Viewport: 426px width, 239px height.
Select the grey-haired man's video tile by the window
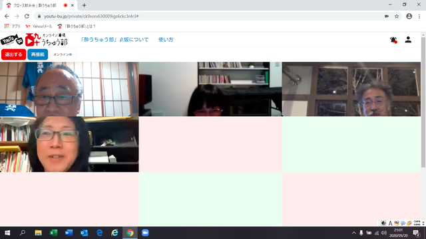351,89
